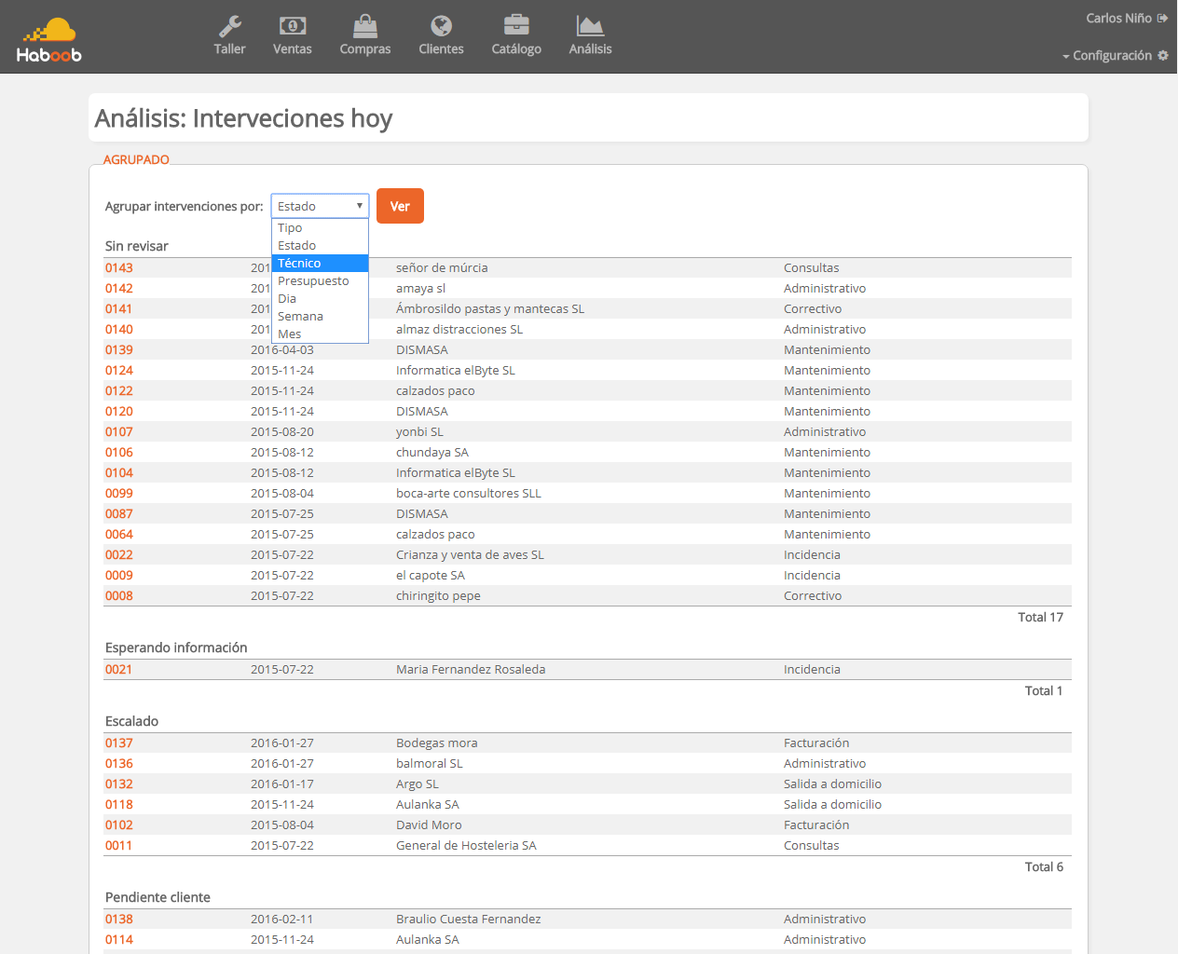
Task: Open intervention 0137
Action: tap(119, 743)
